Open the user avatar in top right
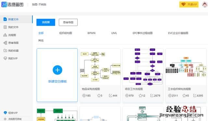 [x=204, y=5]
